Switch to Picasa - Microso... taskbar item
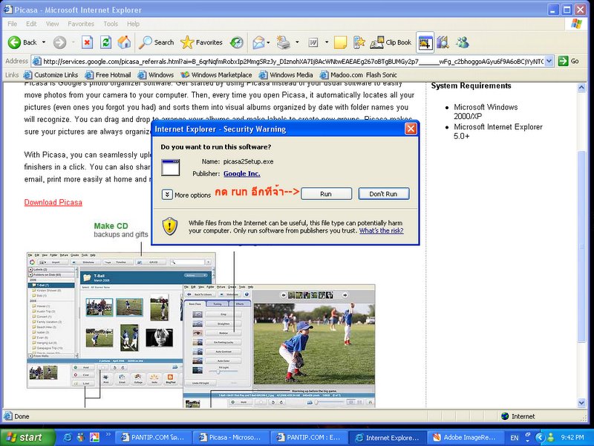594x446 pixels. (x=231, y=437)
